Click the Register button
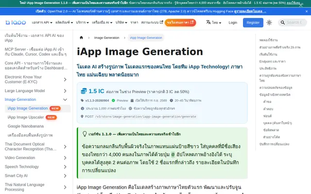 point(253,23)
